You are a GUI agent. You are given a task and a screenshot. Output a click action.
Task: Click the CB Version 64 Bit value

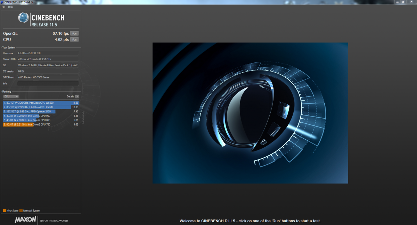pyautogui.click(x=48, y=71)
